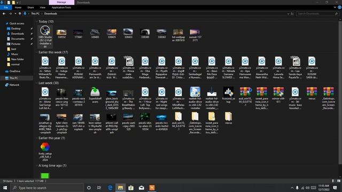Open the Home ribbon tab
The image size is (342, 192).
[x=18, y=7]
